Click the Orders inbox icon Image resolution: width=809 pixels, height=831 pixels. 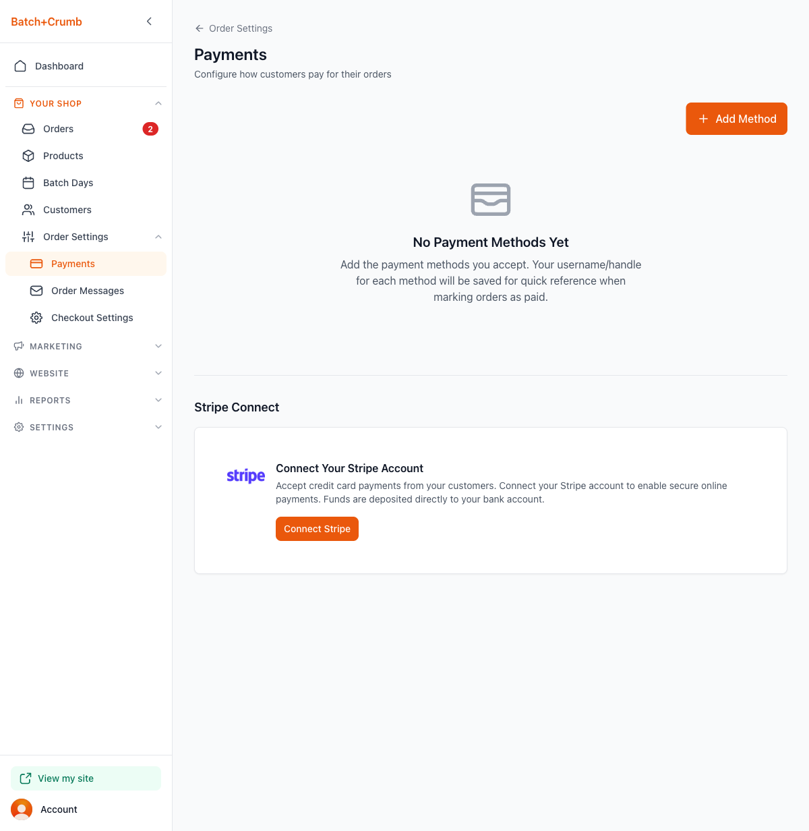pyautogui.click(x=28, y=129)
